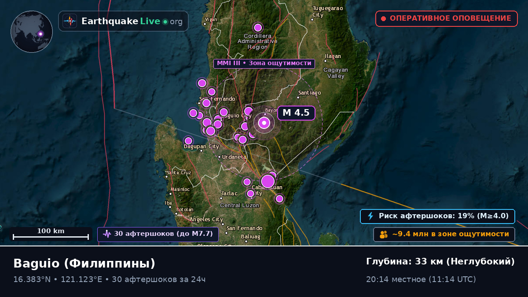Click the 'Риск афтершоков: 19% (M≥4.0)' text
The height and width of the screenshot is (297, 528).
tap(444, 216)
